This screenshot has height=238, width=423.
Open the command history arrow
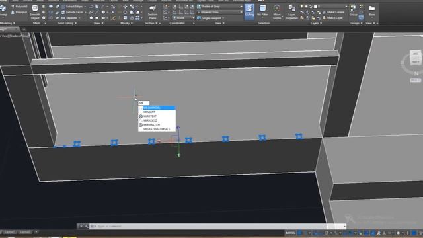click(344, 226)
